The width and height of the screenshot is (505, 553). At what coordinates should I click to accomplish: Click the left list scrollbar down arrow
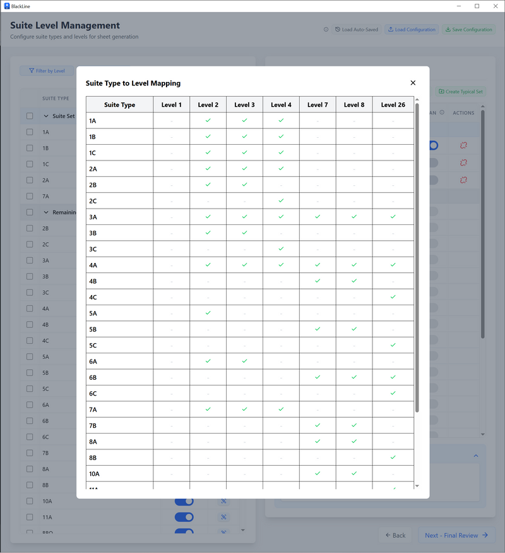click(242, 530)
